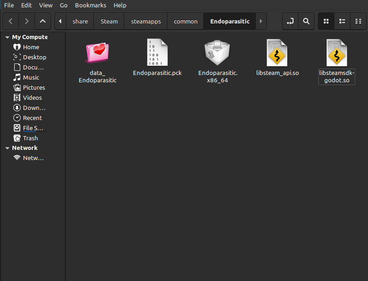Viewport: 368px width, 281px height.
Task: Open the Bookmarks menu
Action: pyautogui.click(x=91, y=5)
